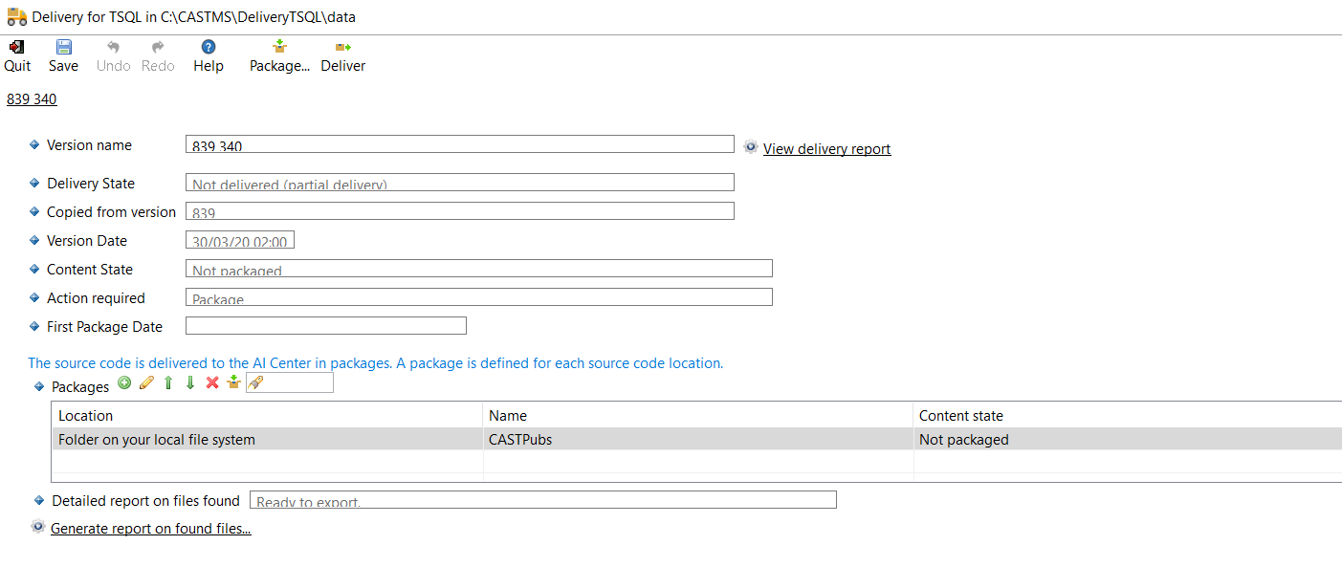Click the package box icon in Packages toolbar
The image size is (1342, 567).
233,383
